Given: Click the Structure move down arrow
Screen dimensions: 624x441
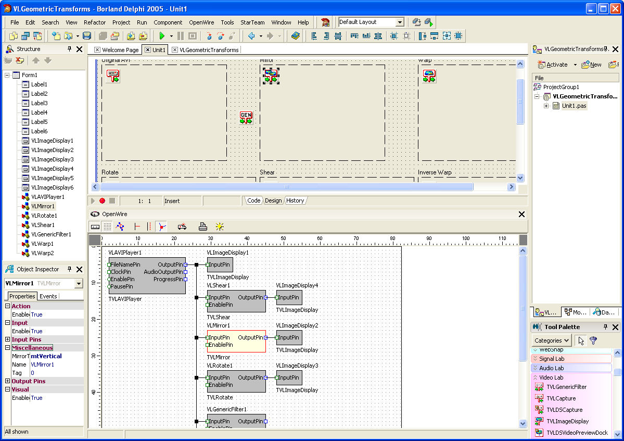Looking at the screenshot, I should [x=48, y=60].
